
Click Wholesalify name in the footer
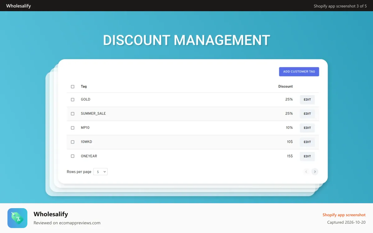point(51,214)
